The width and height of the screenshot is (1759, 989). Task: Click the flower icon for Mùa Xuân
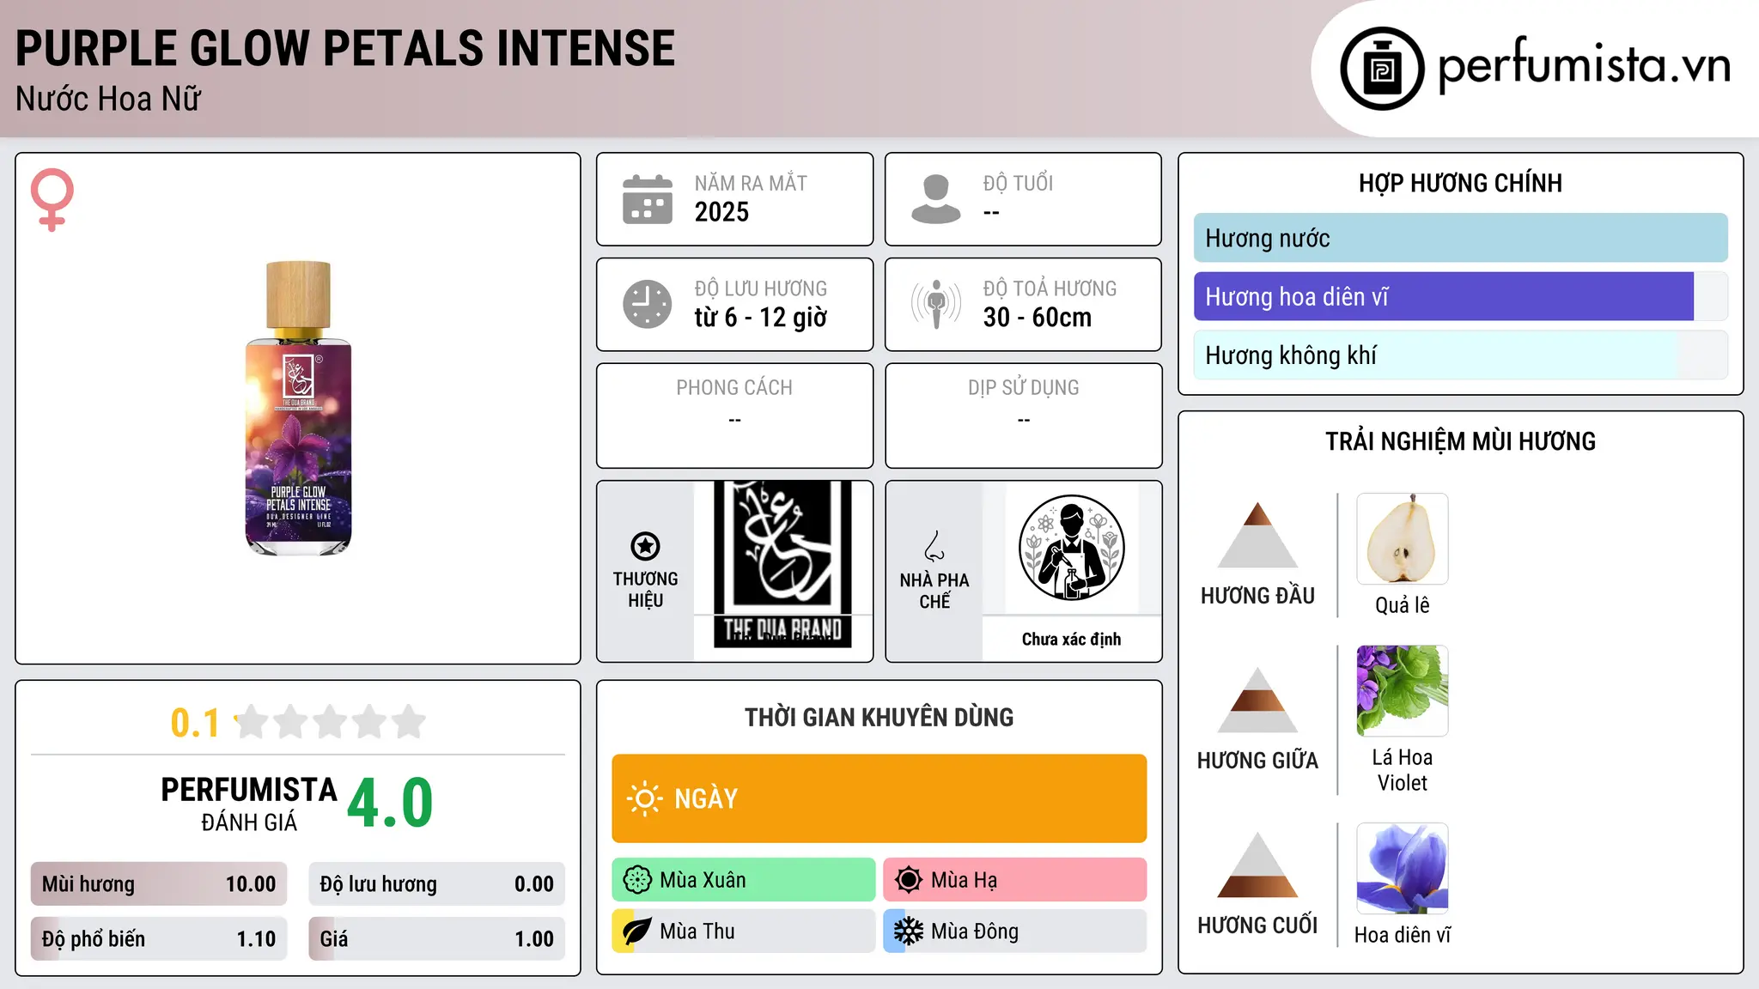click(637, 880)
